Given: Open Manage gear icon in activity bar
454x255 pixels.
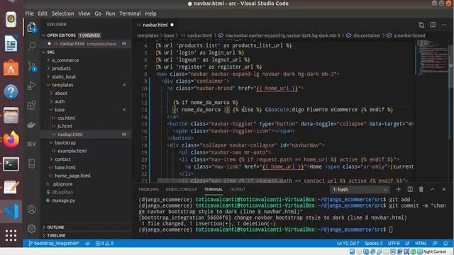Looking at the screenshot, I should click(31, 229).
